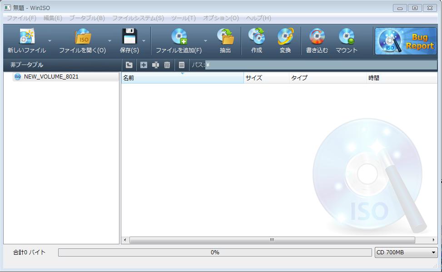Screen dimensions: 442x272
Task: Click the 変換 (Convert) disc icon
Action: pyautogui.click(x=285, y=37)
